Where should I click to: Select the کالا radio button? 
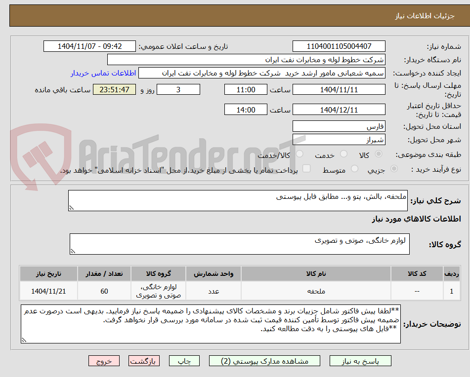379,154
